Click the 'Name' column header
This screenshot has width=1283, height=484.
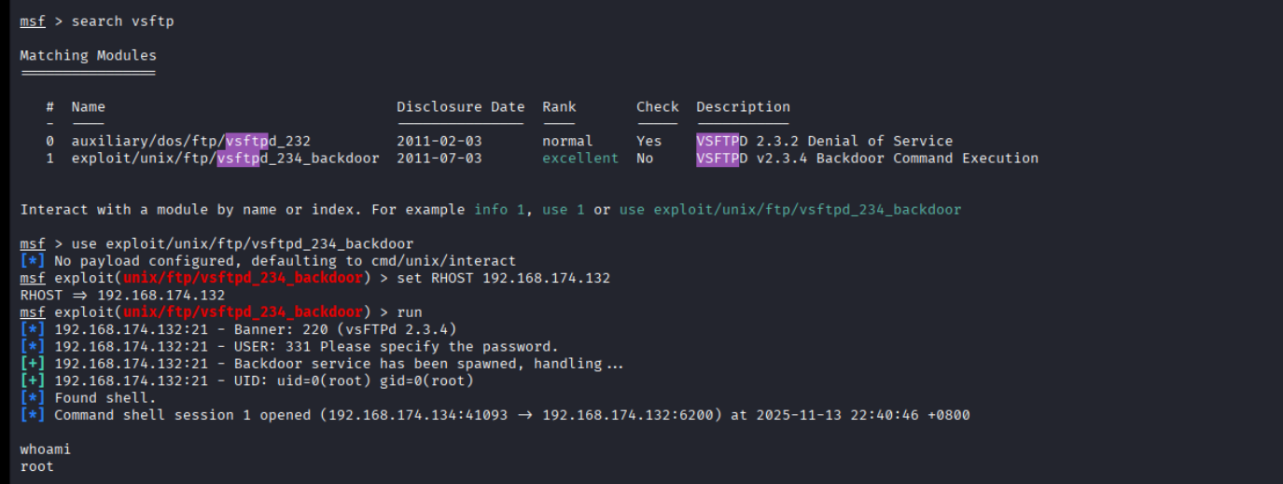88,107
